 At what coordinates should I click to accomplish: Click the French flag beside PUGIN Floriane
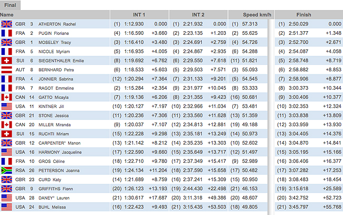7,33
